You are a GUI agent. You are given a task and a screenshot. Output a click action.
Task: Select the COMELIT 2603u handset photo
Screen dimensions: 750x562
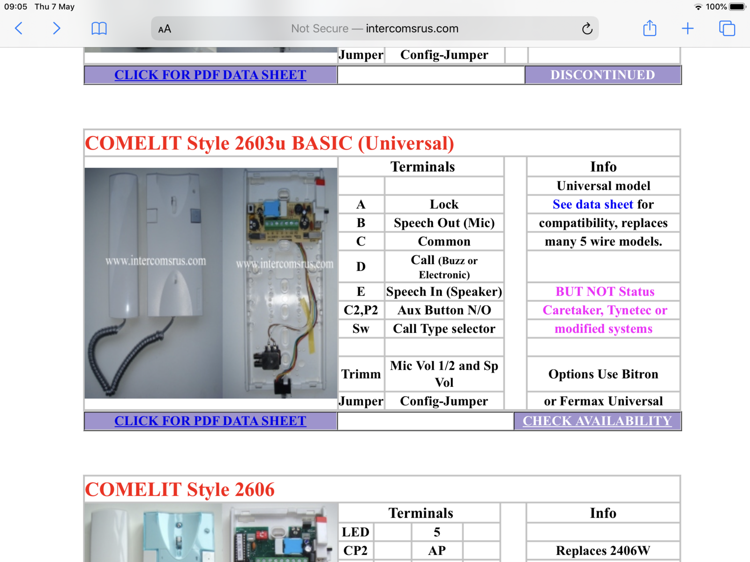[155, 281]
